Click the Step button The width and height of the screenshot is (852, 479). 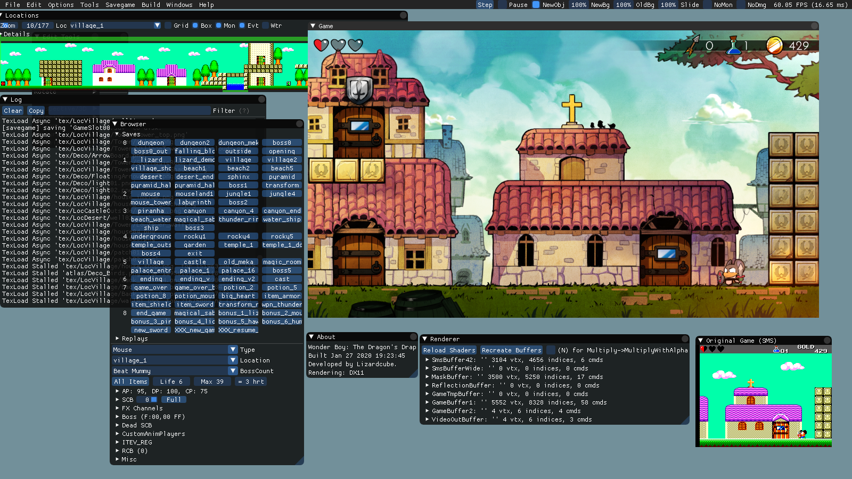click(x=485, y=5)
